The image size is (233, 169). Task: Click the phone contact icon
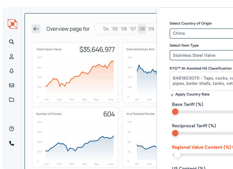(x=12, y=143)
